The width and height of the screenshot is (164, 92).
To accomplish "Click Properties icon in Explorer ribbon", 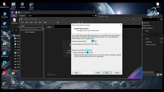I will point(14,21).
